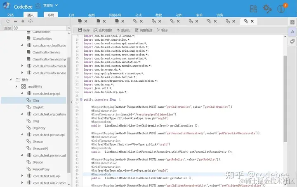
Task: Collapse the com.ds.test.org.api package
Action: [x=22, y=93]
